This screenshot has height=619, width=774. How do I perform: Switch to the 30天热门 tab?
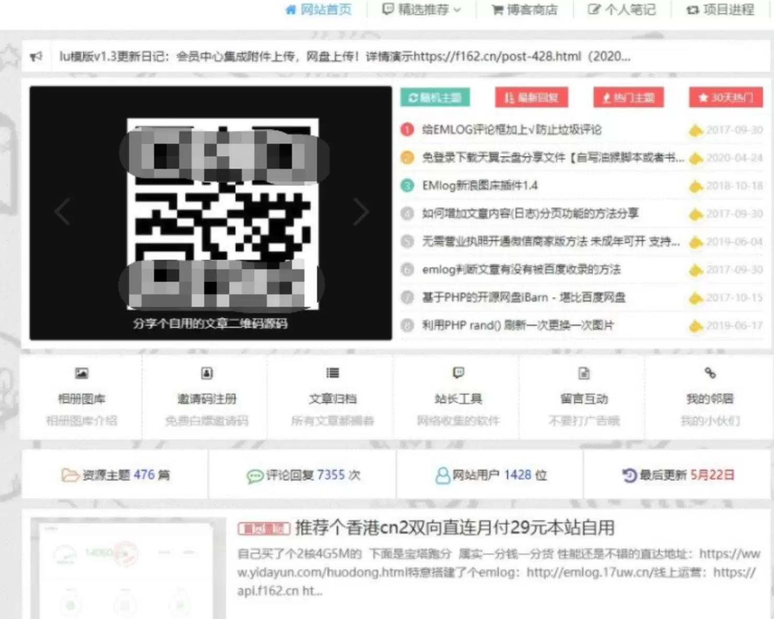(726, 98)
